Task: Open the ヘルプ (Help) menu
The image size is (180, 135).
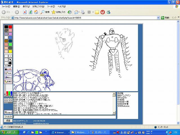Action: tap(62, 6)
